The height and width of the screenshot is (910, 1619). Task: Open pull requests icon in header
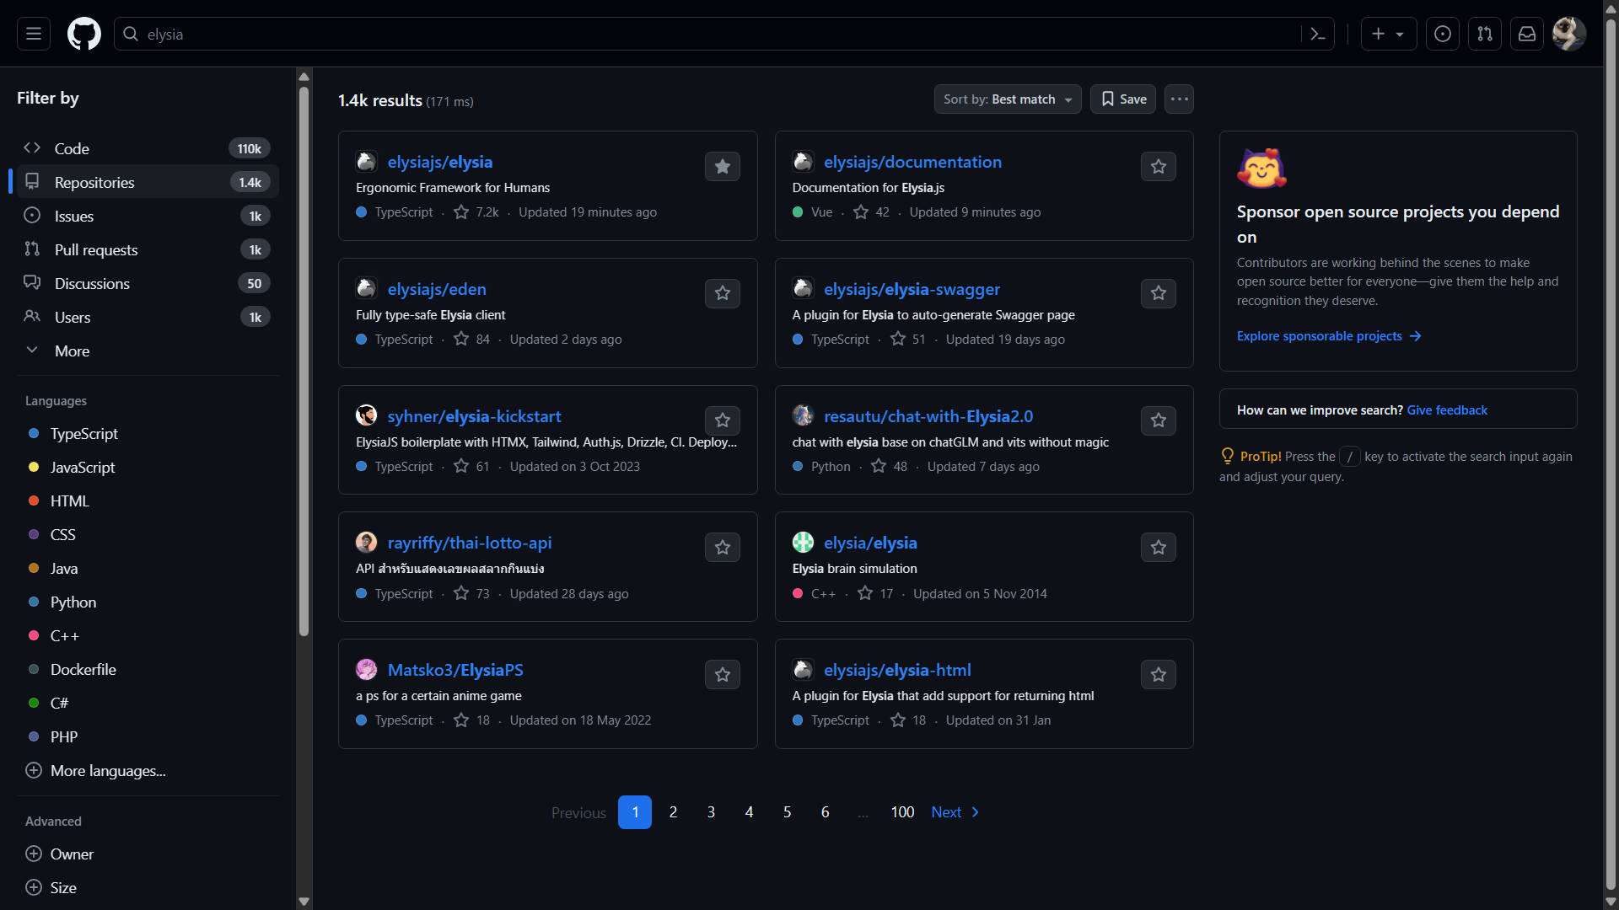1485,34
